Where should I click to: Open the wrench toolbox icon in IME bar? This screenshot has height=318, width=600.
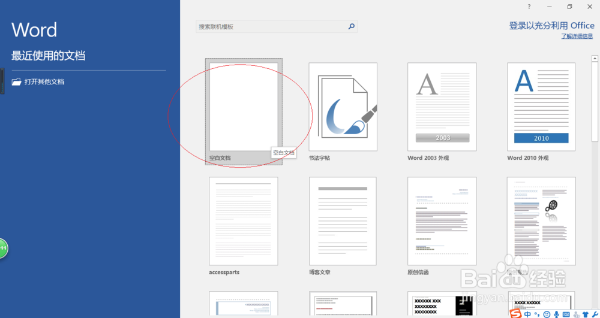click(x=595, y=314)
